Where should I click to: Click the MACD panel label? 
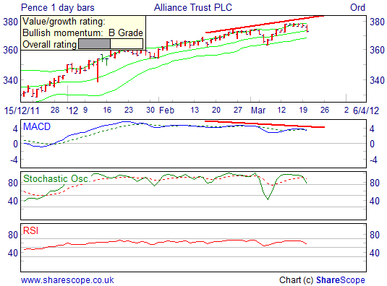pyautogui.click(x=37, y=126)
